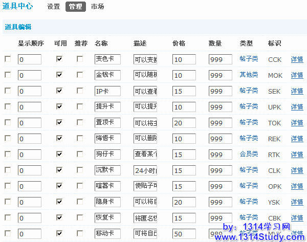Tick the row-select checkbox for IP卡

(x=8, y=91)
